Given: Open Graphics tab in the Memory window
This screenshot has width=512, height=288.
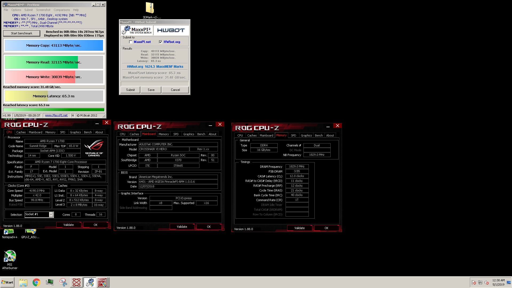Looking at the screenshot, I should pos(306,135).
